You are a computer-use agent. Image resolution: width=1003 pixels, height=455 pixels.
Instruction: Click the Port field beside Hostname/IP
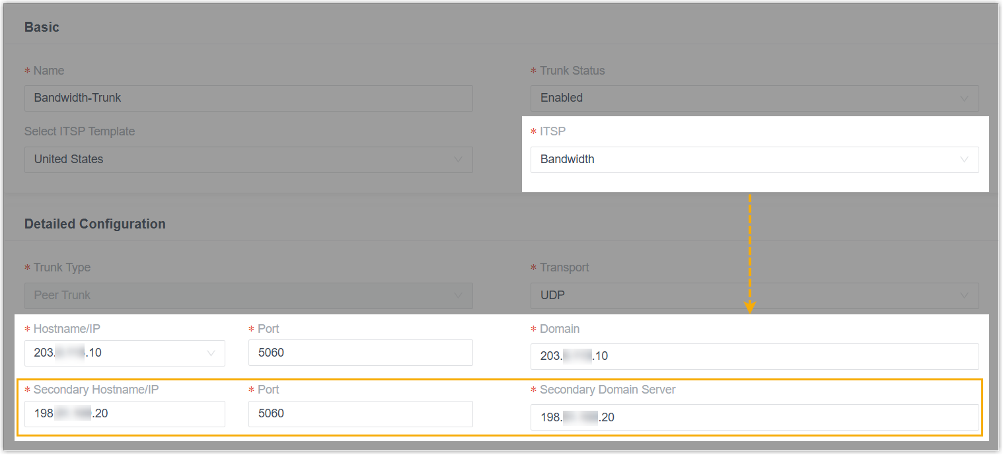(360, 353)
